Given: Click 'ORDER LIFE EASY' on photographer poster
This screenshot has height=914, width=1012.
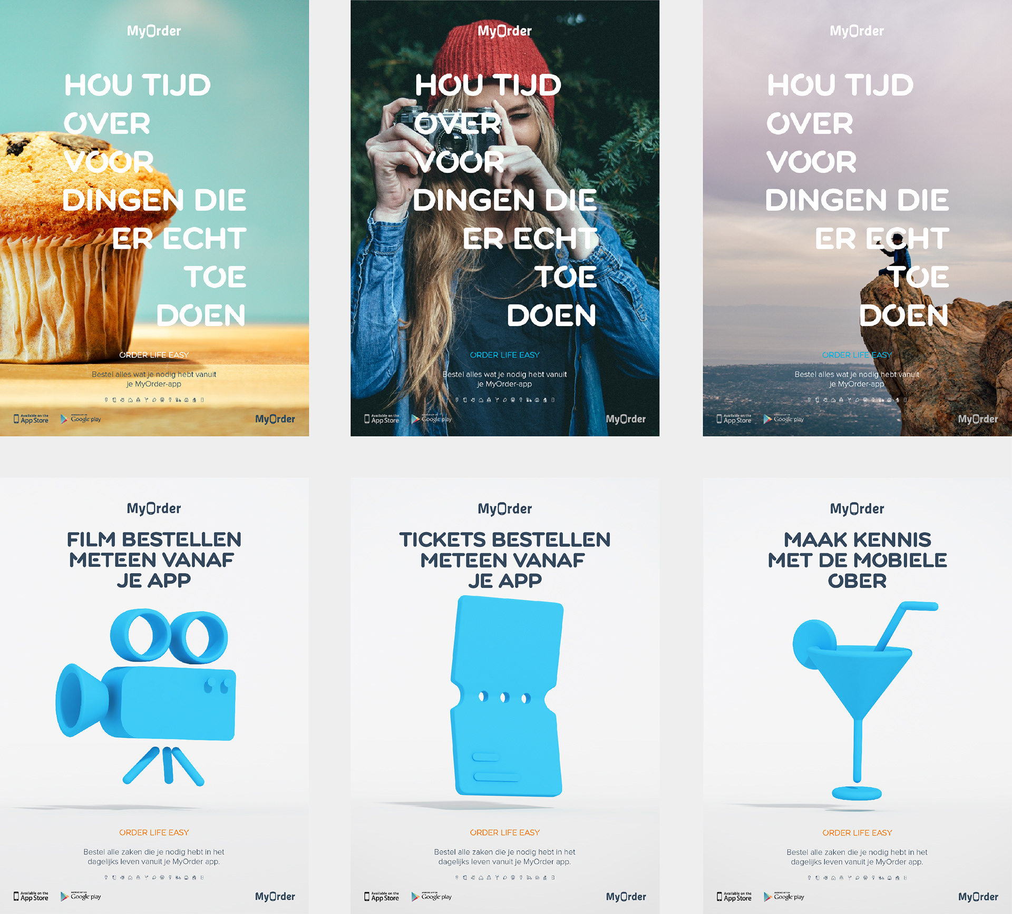Looking at the screenshot, I should (x=505, y=355).
